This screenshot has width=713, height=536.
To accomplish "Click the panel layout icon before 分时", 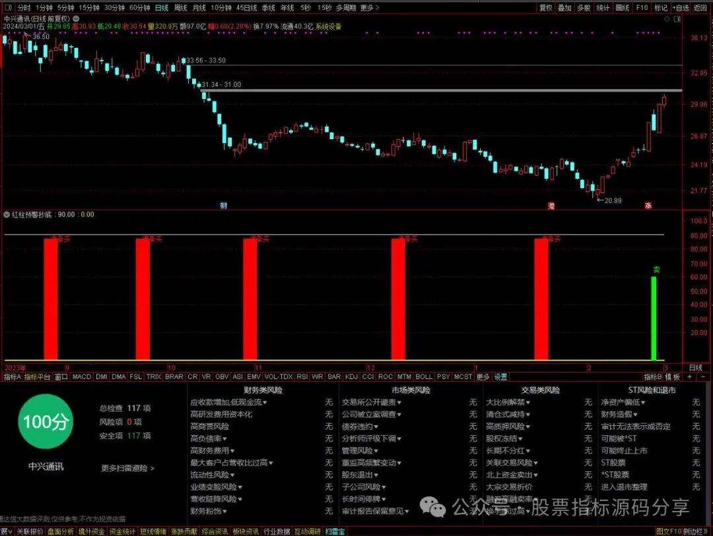I will [8, 8].
